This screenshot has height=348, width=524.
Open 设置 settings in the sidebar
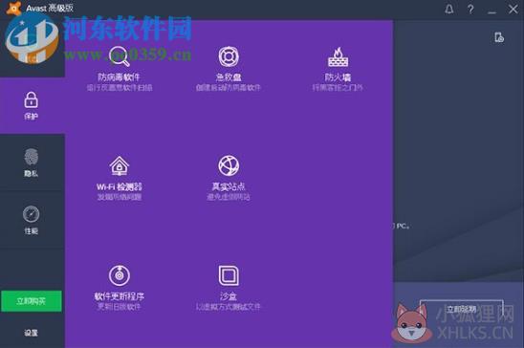pyautogui.click(x=31, y=333)
